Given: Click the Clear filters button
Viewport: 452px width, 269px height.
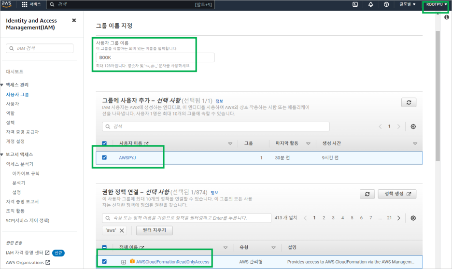Looking at the screenshot, I should tap(155, 230).
